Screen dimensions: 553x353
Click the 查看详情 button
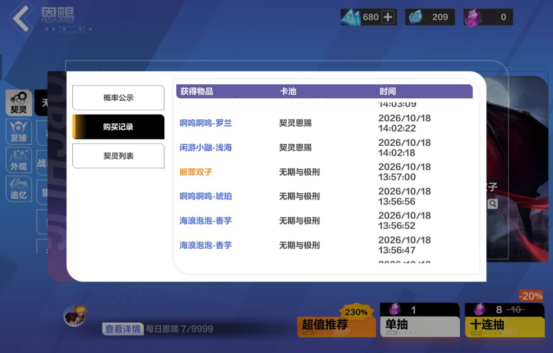click(123, 328)
